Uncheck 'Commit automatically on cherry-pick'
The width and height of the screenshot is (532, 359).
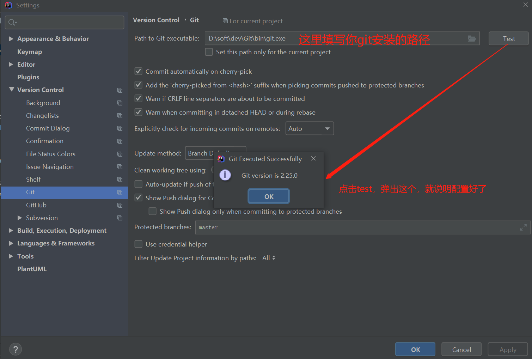click(x=138, y=71)
